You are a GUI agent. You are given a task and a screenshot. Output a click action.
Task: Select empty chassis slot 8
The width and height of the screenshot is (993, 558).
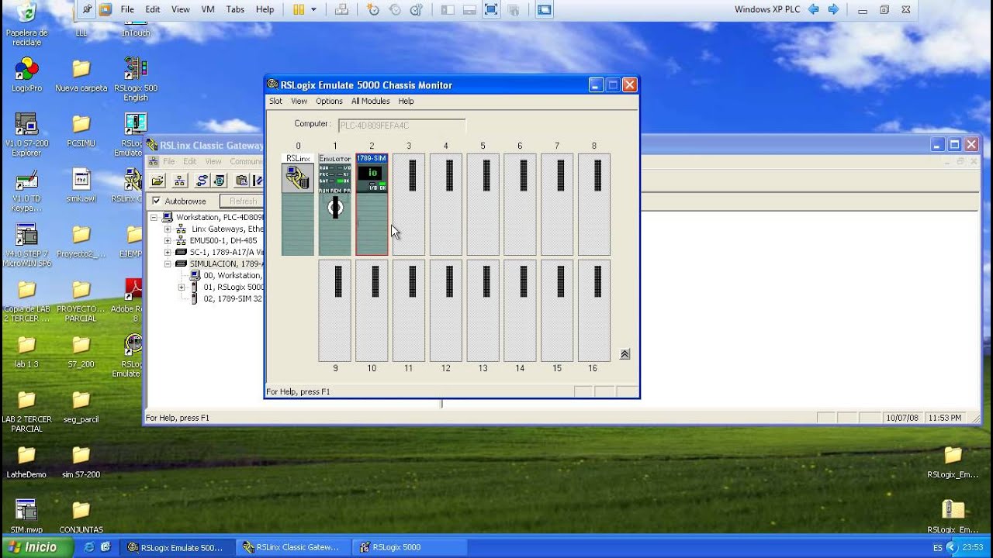(594, 205)
